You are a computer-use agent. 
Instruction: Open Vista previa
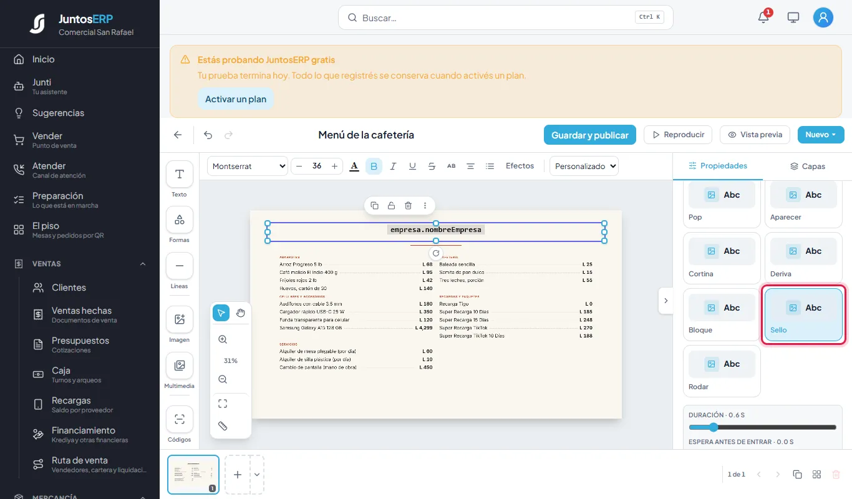click(x=755, y=135)
